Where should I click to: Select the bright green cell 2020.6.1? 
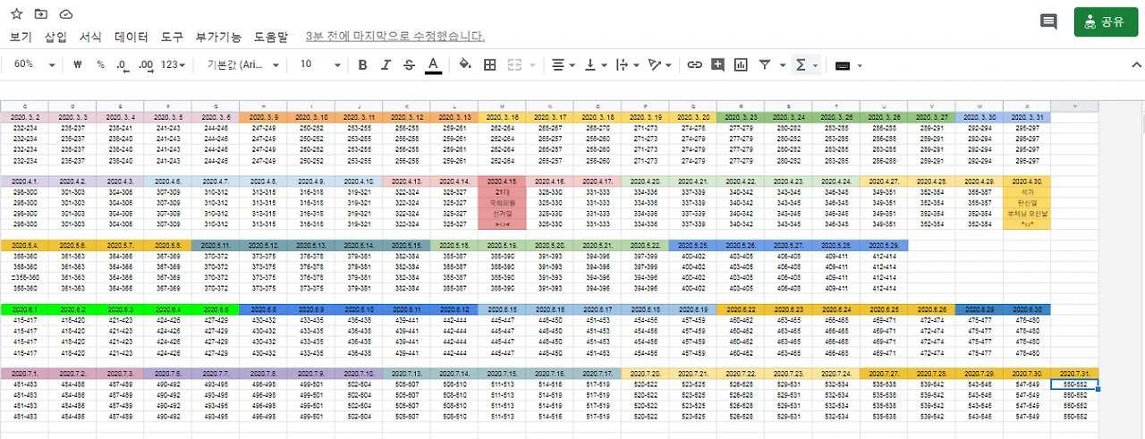24,309
